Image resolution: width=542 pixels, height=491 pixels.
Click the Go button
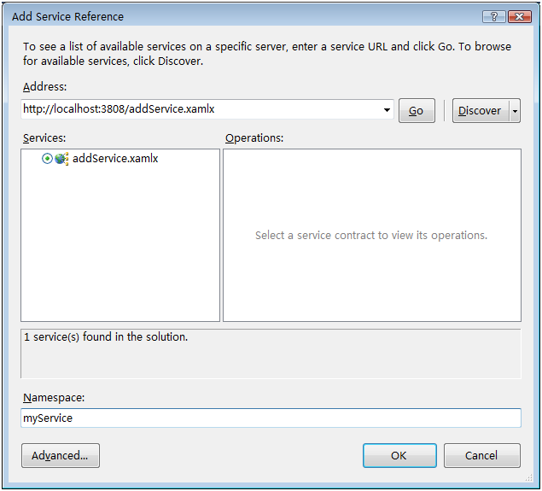pos(417,111)
